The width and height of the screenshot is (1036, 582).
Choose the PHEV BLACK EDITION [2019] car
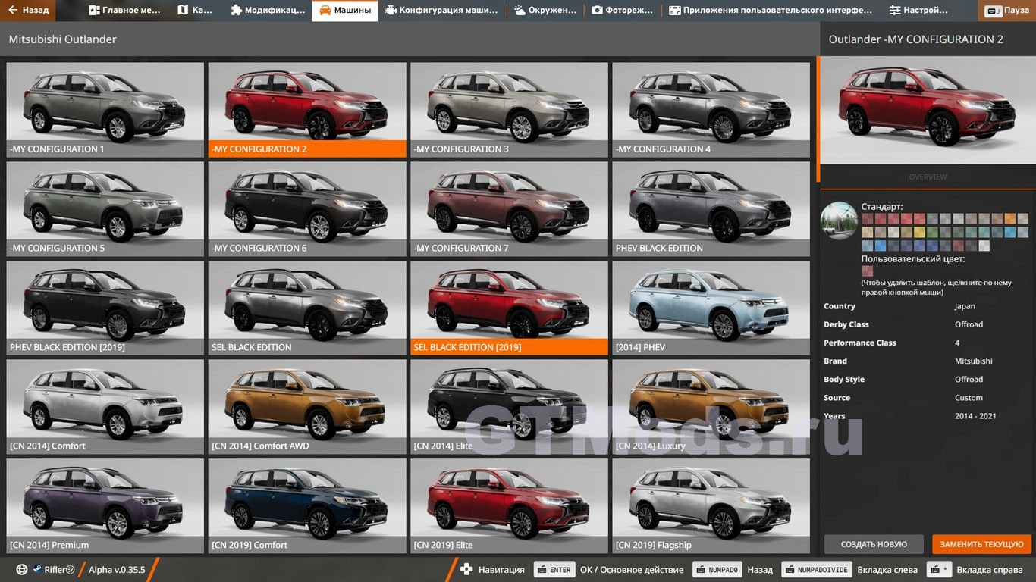[x=105, y=308]
